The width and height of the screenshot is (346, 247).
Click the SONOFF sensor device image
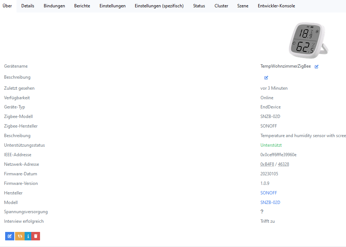[308, 40]
